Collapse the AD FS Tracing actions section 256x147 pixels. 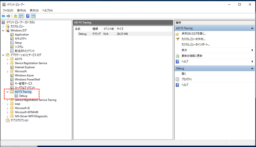click(252, 28)
